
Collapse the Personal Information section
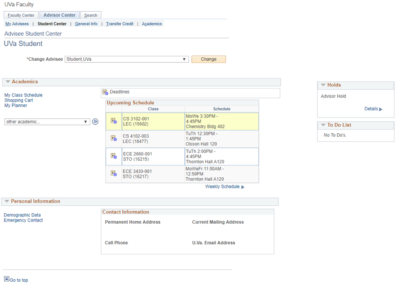(7, 202)
